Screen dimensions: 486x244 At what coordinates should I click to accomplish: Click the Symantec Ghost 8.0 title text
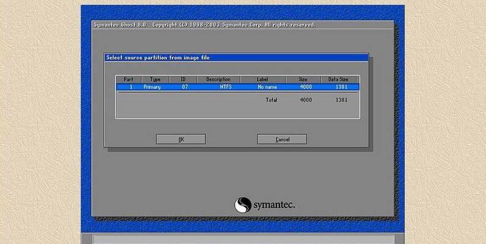120,25
